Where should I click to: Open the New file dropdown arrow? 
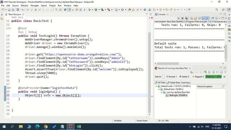[6, 10]
